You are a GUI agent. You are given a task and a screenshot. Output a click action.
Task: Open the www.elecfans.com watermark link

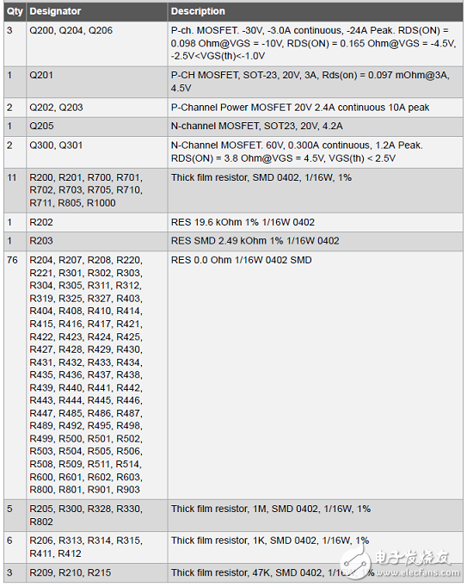pyautogui.click(x=417, y=572)
